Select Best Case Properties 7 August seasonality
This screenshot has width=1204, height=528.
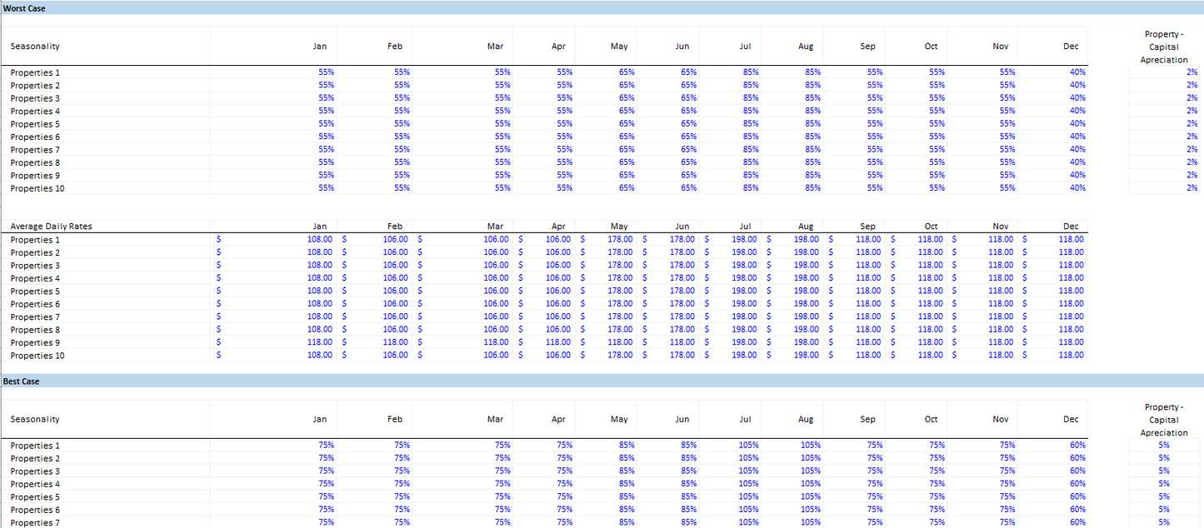coord(809,522)
